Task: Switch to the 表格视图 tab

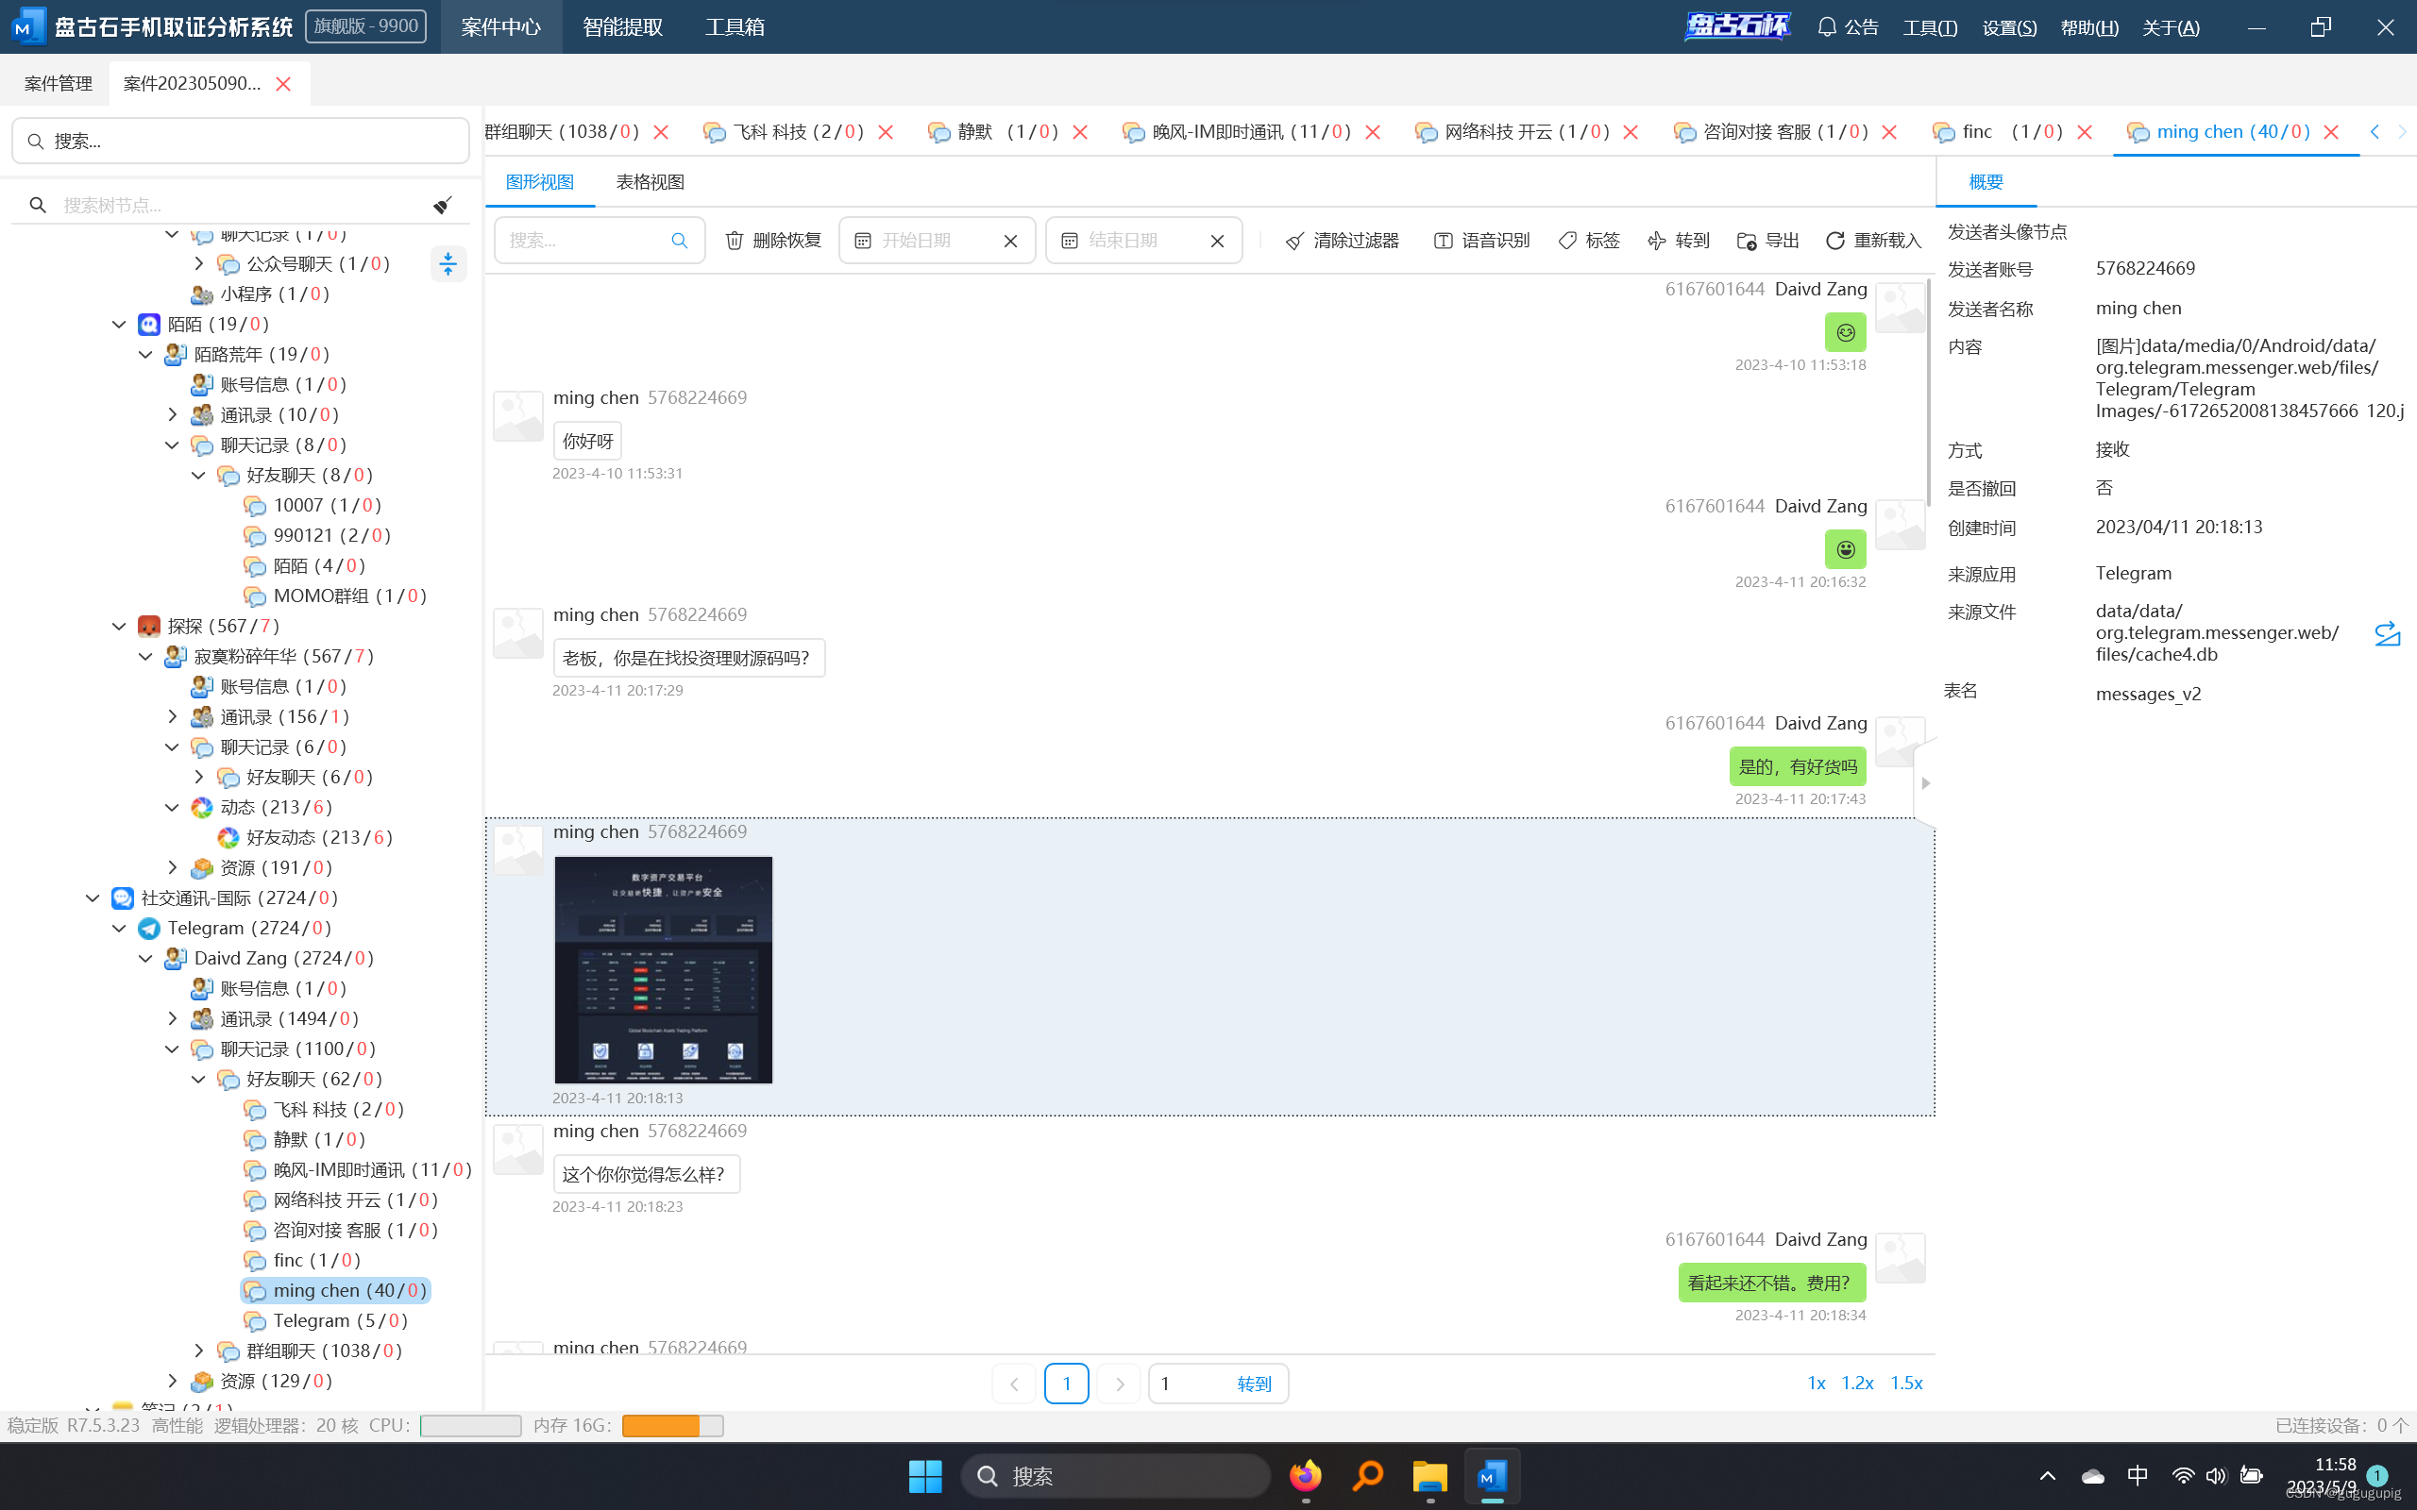Action: tap(650, 182)
